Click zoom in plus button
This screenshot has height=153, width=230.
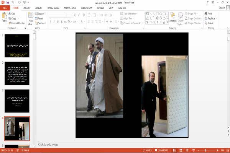coord(217,150)
